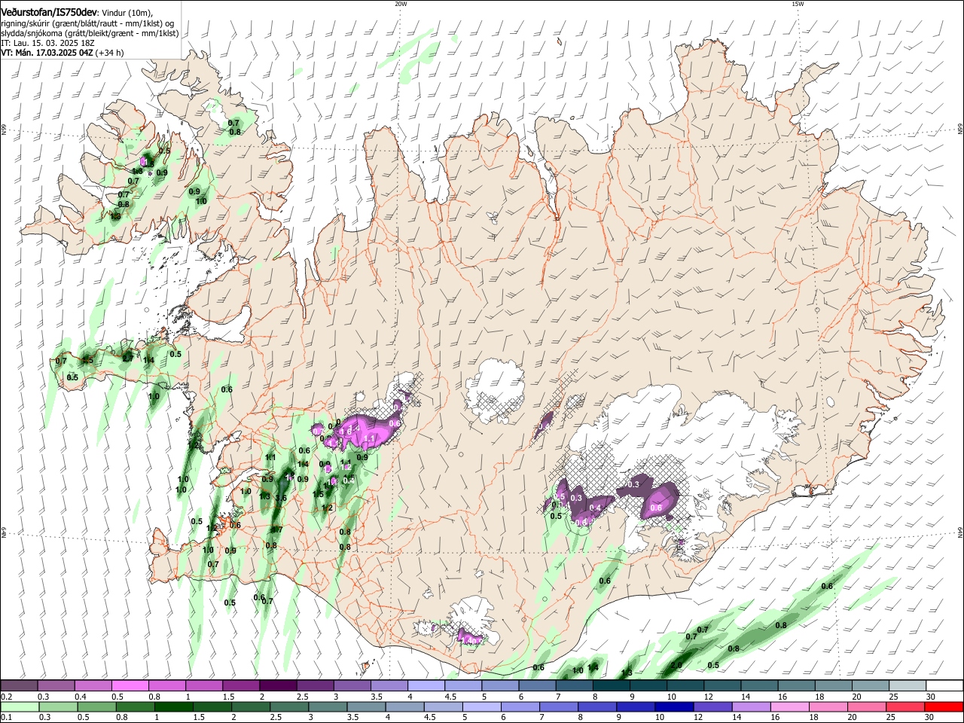This screenshot has width=964, height=723.
Task: Click the 20W longitude label at top
Action: coord(401,4)
